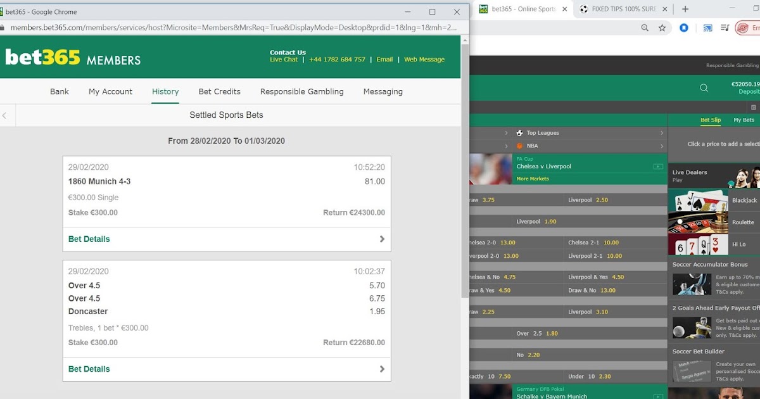Switch to the Messaging tab
This screenshot has height=399, width=760.
tap(383, 91)
